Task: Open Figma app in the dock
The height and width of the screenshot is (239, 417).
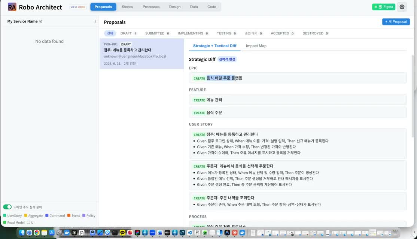Action: coord(137,233)
